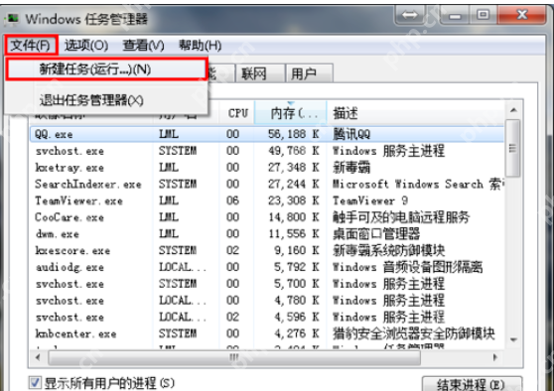
Task: Click the 结束进程(E) button
Action: point(472,384)
